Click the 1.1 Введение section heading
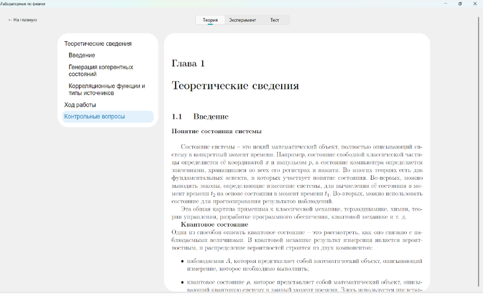483x294 pixels. click(x=200, y=116)
